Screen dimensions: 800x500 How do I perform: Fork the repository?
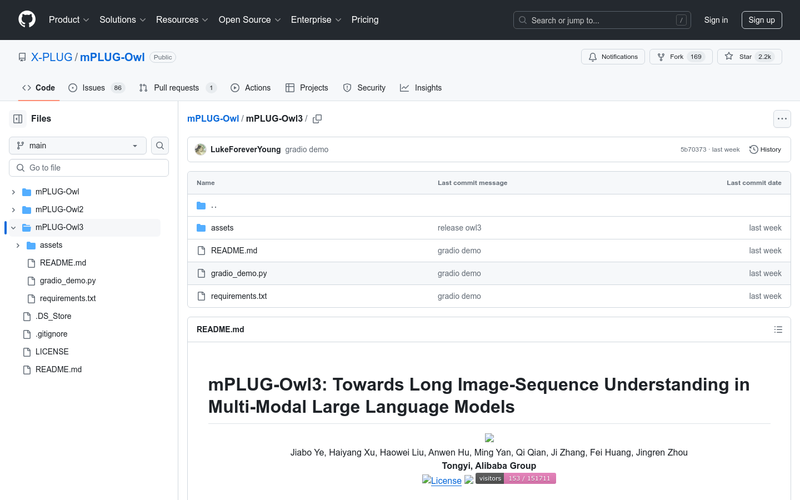[x=681, y=57]
